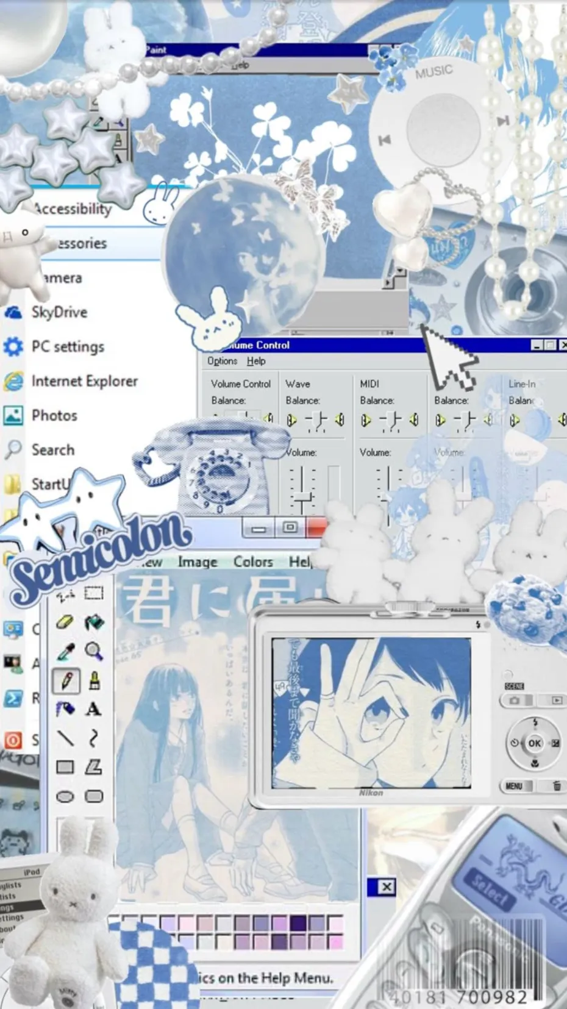The width and height of the screenshot is (567, 1009).
Task: Activate the Magnifier tool in Paint
Action: [93, 652]
